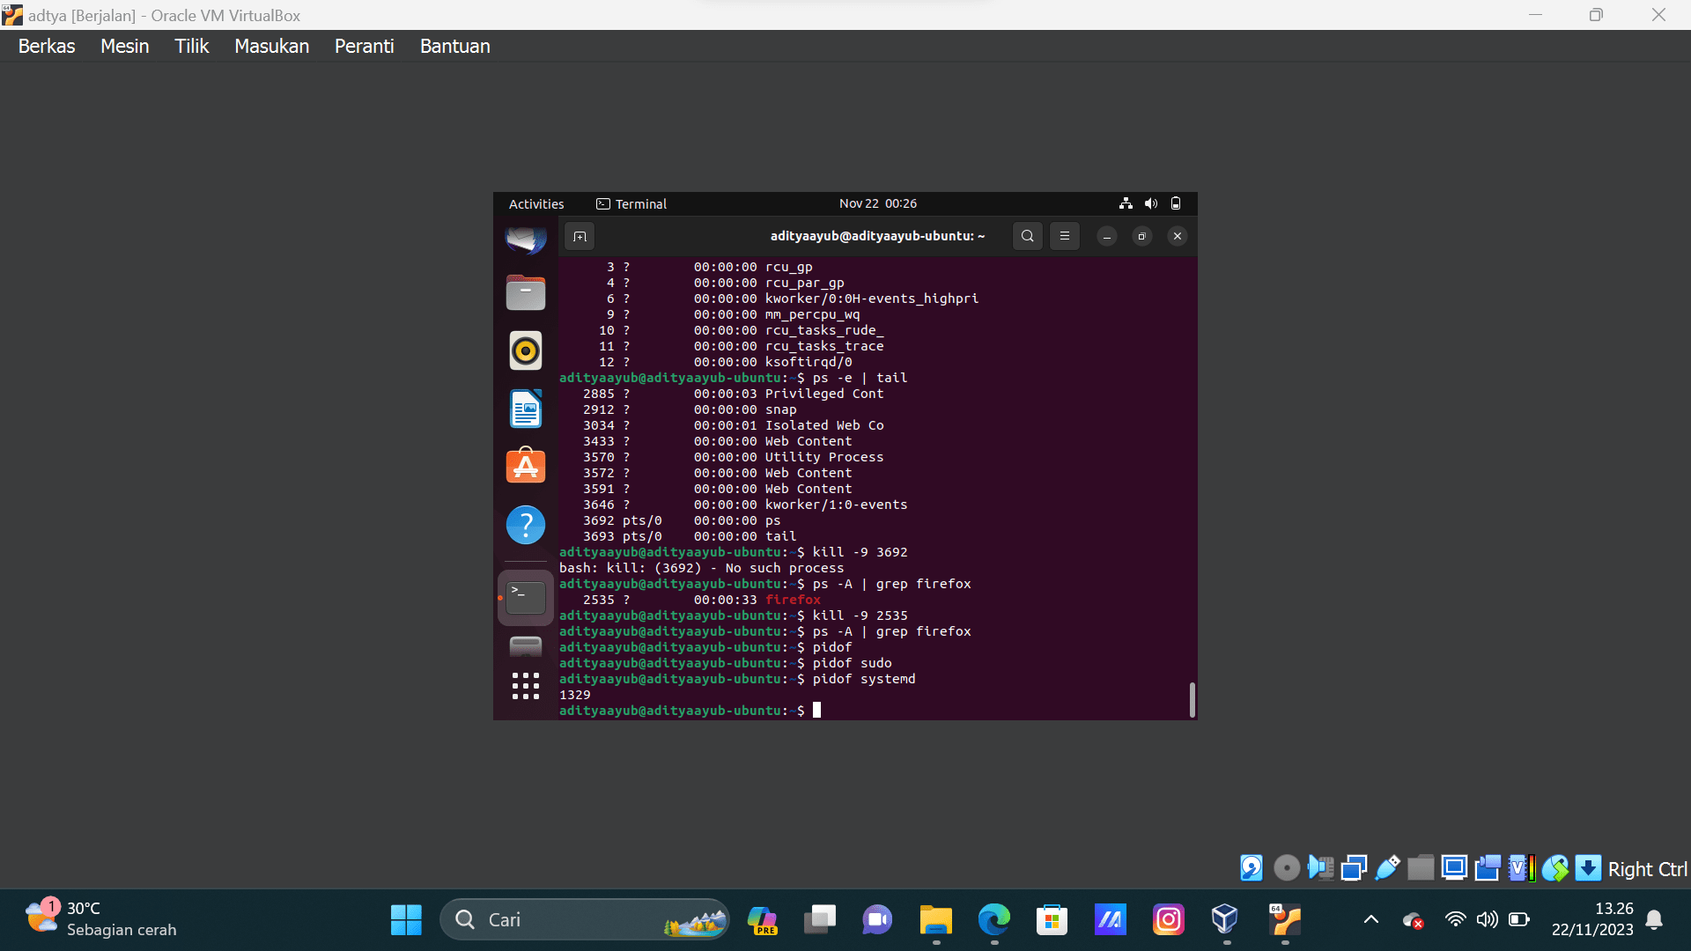Click the Right Ctrl host key label
The width and height of the screenshot is (1691, 951).
pos(1647,869)
